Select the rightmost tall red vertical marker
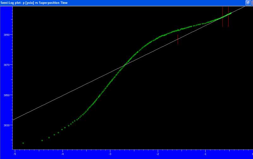The width and height of the screenshot is (253, 159). coord(228,16)
